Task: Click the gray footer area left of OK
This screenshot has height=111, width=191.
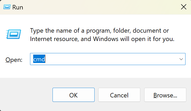Action: tap(26, 95)
